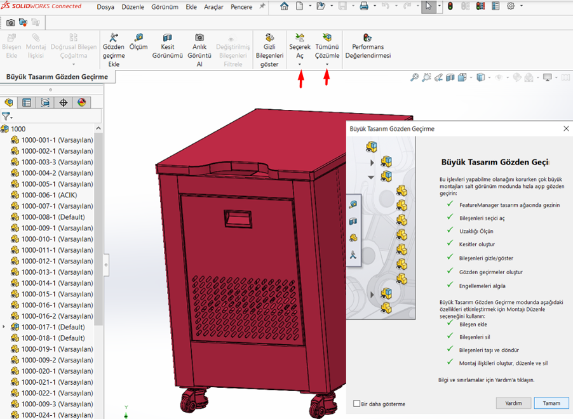The image size is (573, 419).
Task: Click Gözden geçirme Ekle tool
Action: 115,49
